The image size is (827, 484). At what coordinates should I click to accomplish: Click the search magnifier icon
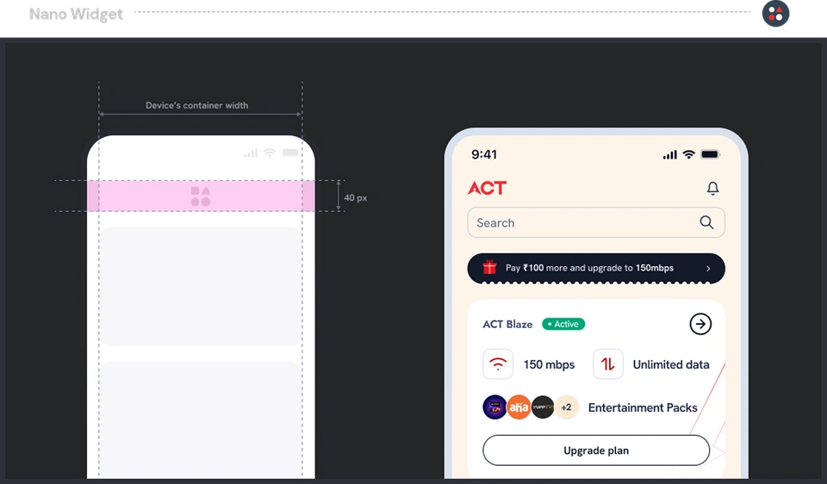click(706, 222)
